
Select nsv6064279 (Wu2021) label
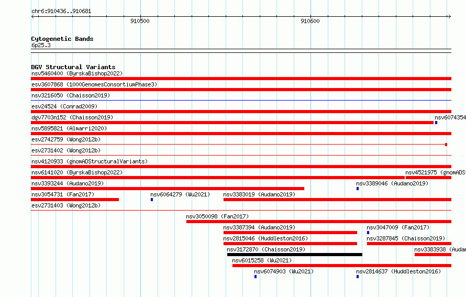(180, 194)
